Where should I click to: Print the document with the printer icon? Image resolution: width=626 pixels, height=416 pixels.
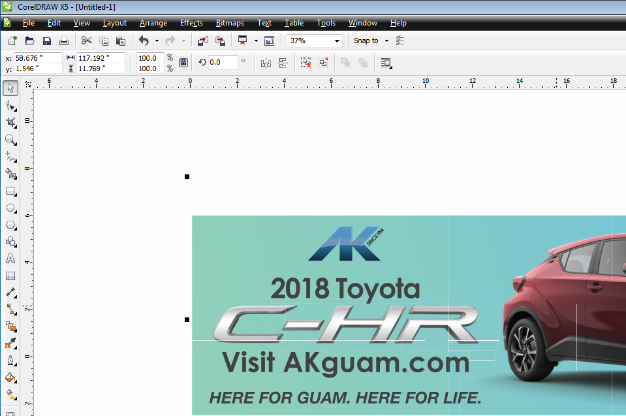(64, 40)
